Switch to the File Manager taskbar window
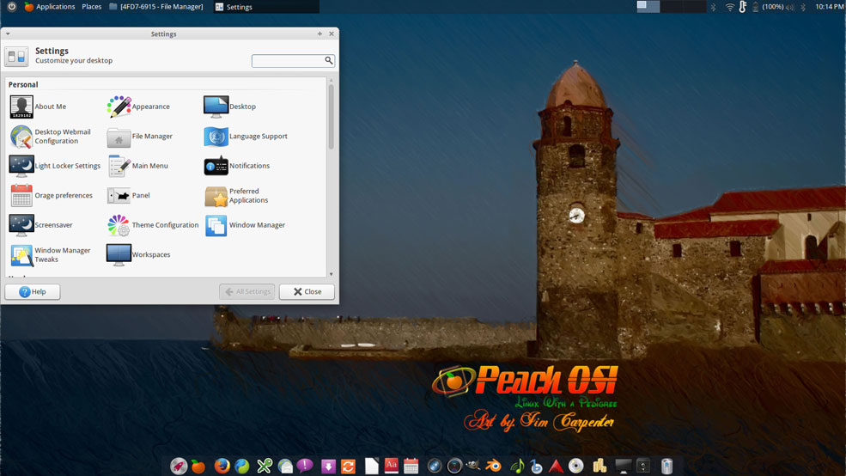Image resolution: width=846 pixels, height=476 pixels. [156, 7]
